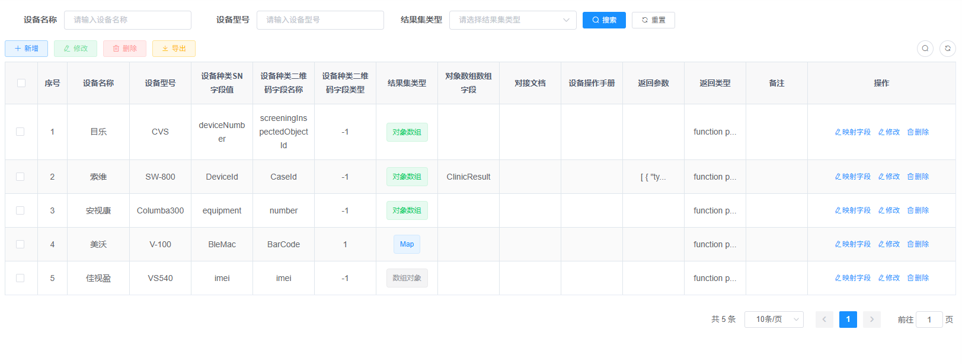Viewport: 962px width, 364px height.
Task: Open 映射字段 for the 目乐 row
Action: (x=852, y=132)
